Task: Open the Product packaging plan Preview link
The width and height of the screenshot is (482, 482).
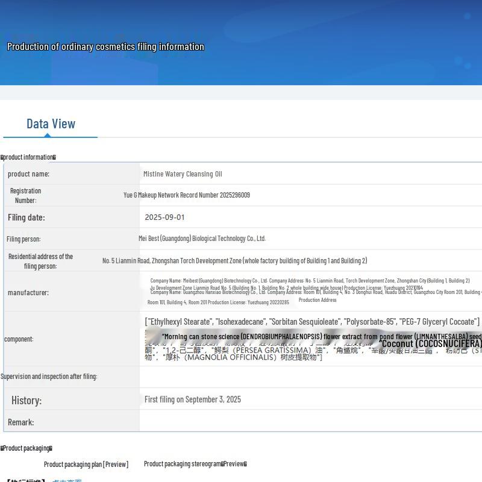Action: coord(86,464)
